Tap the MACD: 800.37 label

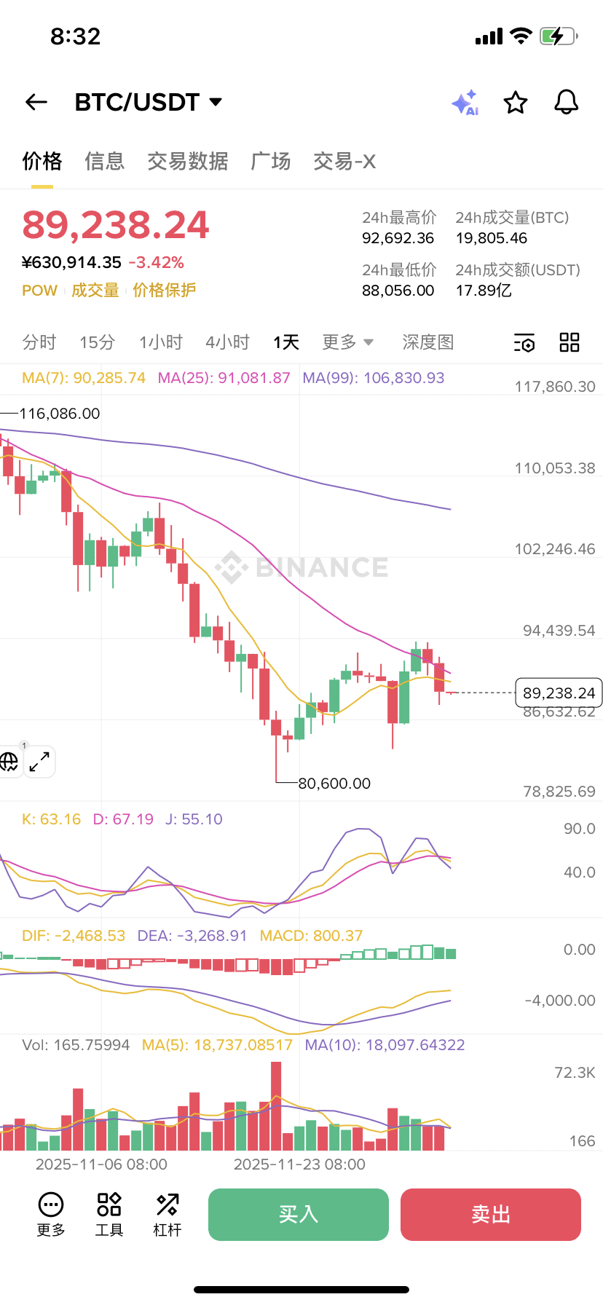(x=311, y=936)
